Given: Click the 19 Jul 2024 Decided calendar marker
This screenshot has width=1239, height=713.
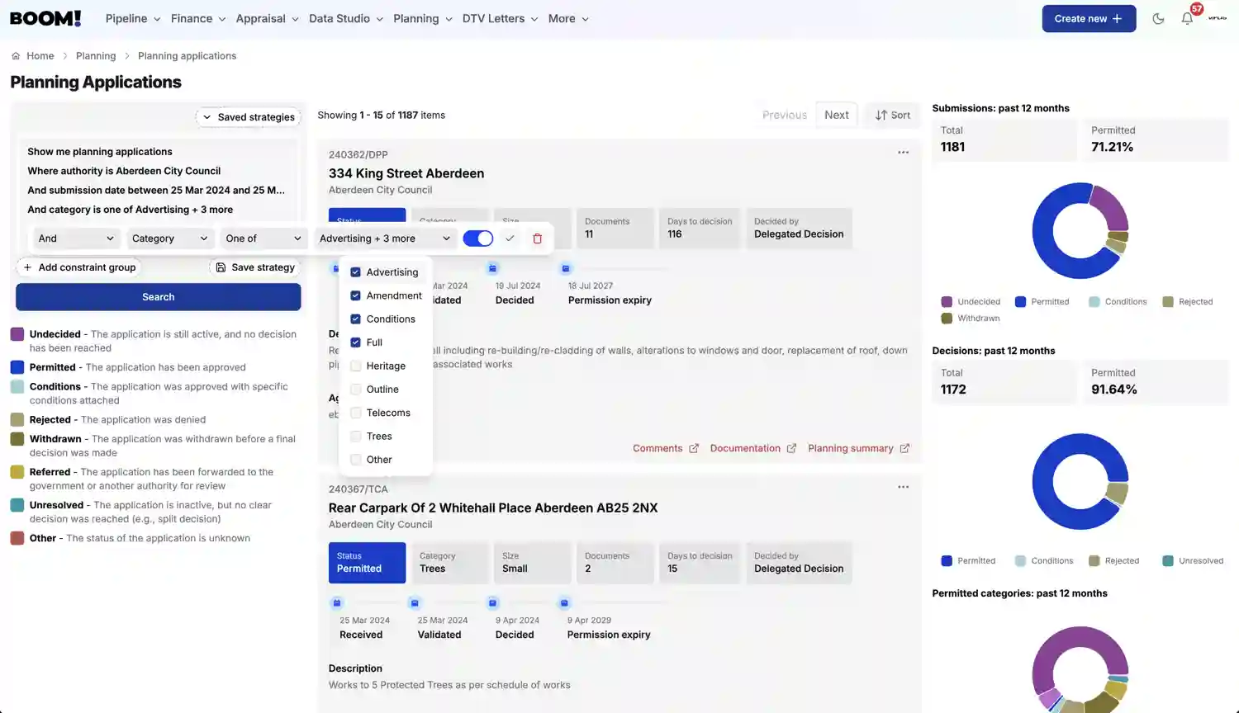Looking at the screenshot, I should pyautogui.click(x=492, y=268).
